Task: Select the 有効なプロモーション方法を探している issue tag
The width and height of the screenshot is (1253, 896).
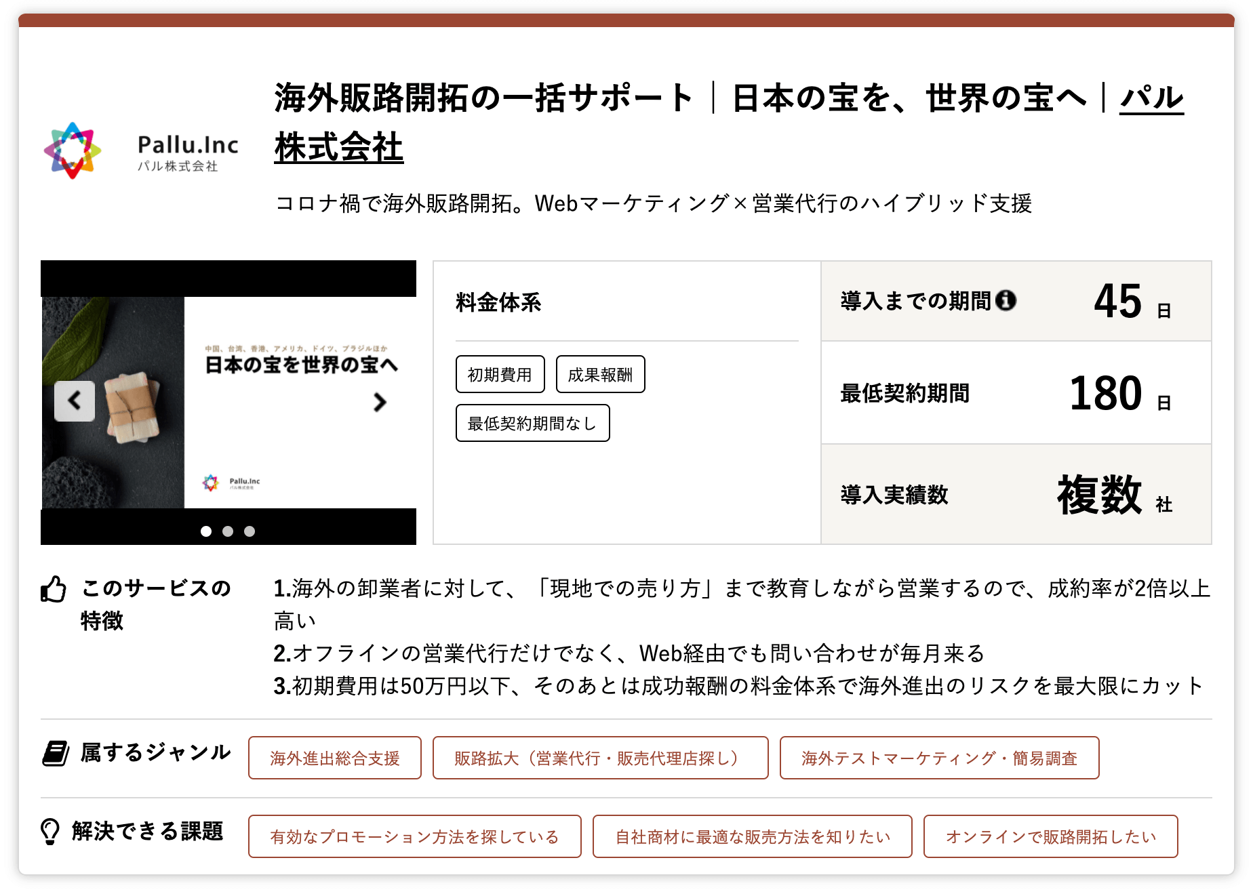Action: pos(415,836)
